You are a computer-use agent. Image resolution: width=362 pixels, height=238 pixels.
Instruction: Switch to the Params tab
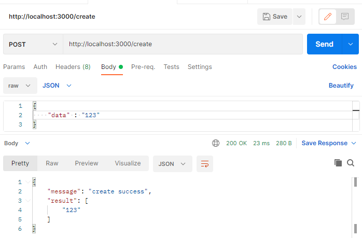(14, 67)
